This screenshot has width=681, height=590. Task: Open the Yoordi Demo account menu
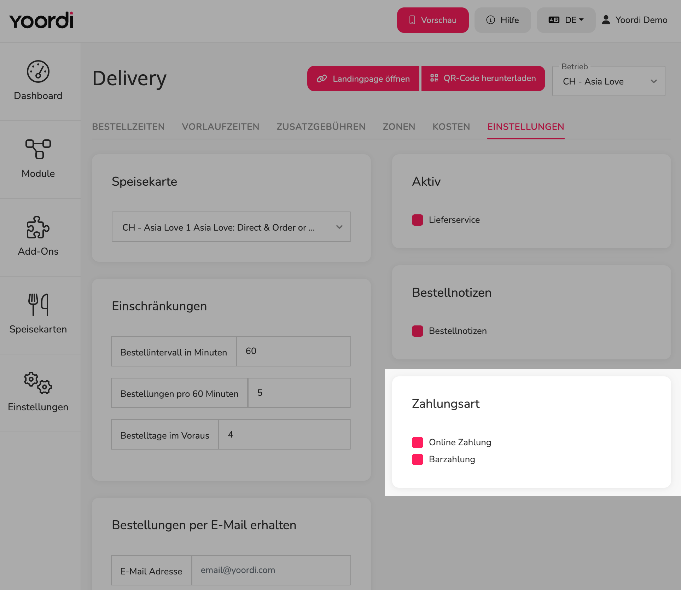pyautogui.click(x=635, y=20)
